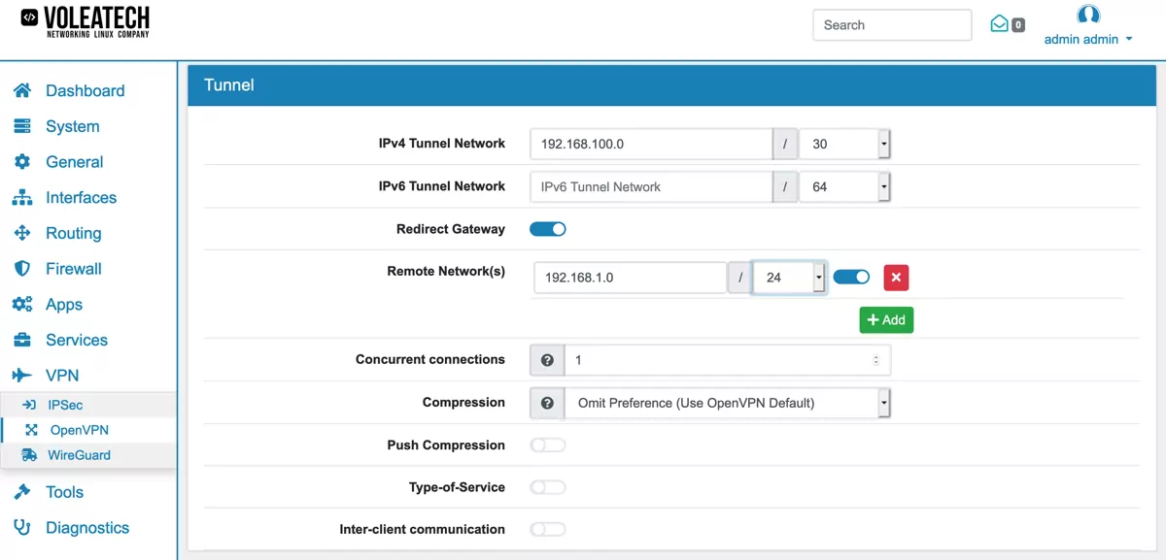1166x560 pixels.
Task: Expand the admin admin user menu
Action: pyautogui.click(x=1088, y=39)
